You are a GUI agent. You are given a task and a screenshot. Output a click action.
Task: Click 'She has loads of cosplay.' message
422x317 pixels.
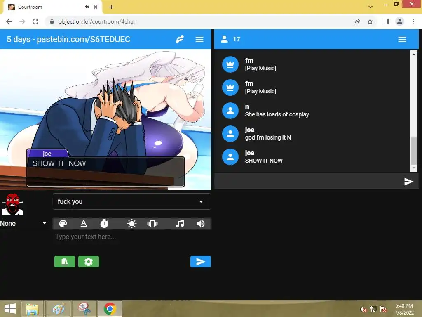click(277, 115)
